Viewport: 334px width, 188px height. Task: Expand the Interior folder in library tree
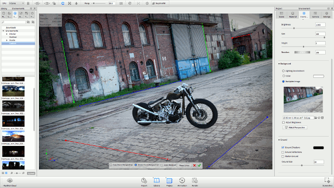(7, 34)
